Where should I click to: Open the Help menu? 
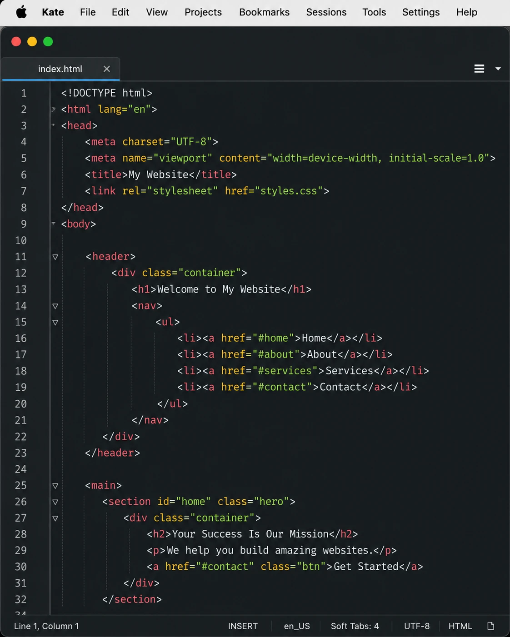click(x=467, y=12)
